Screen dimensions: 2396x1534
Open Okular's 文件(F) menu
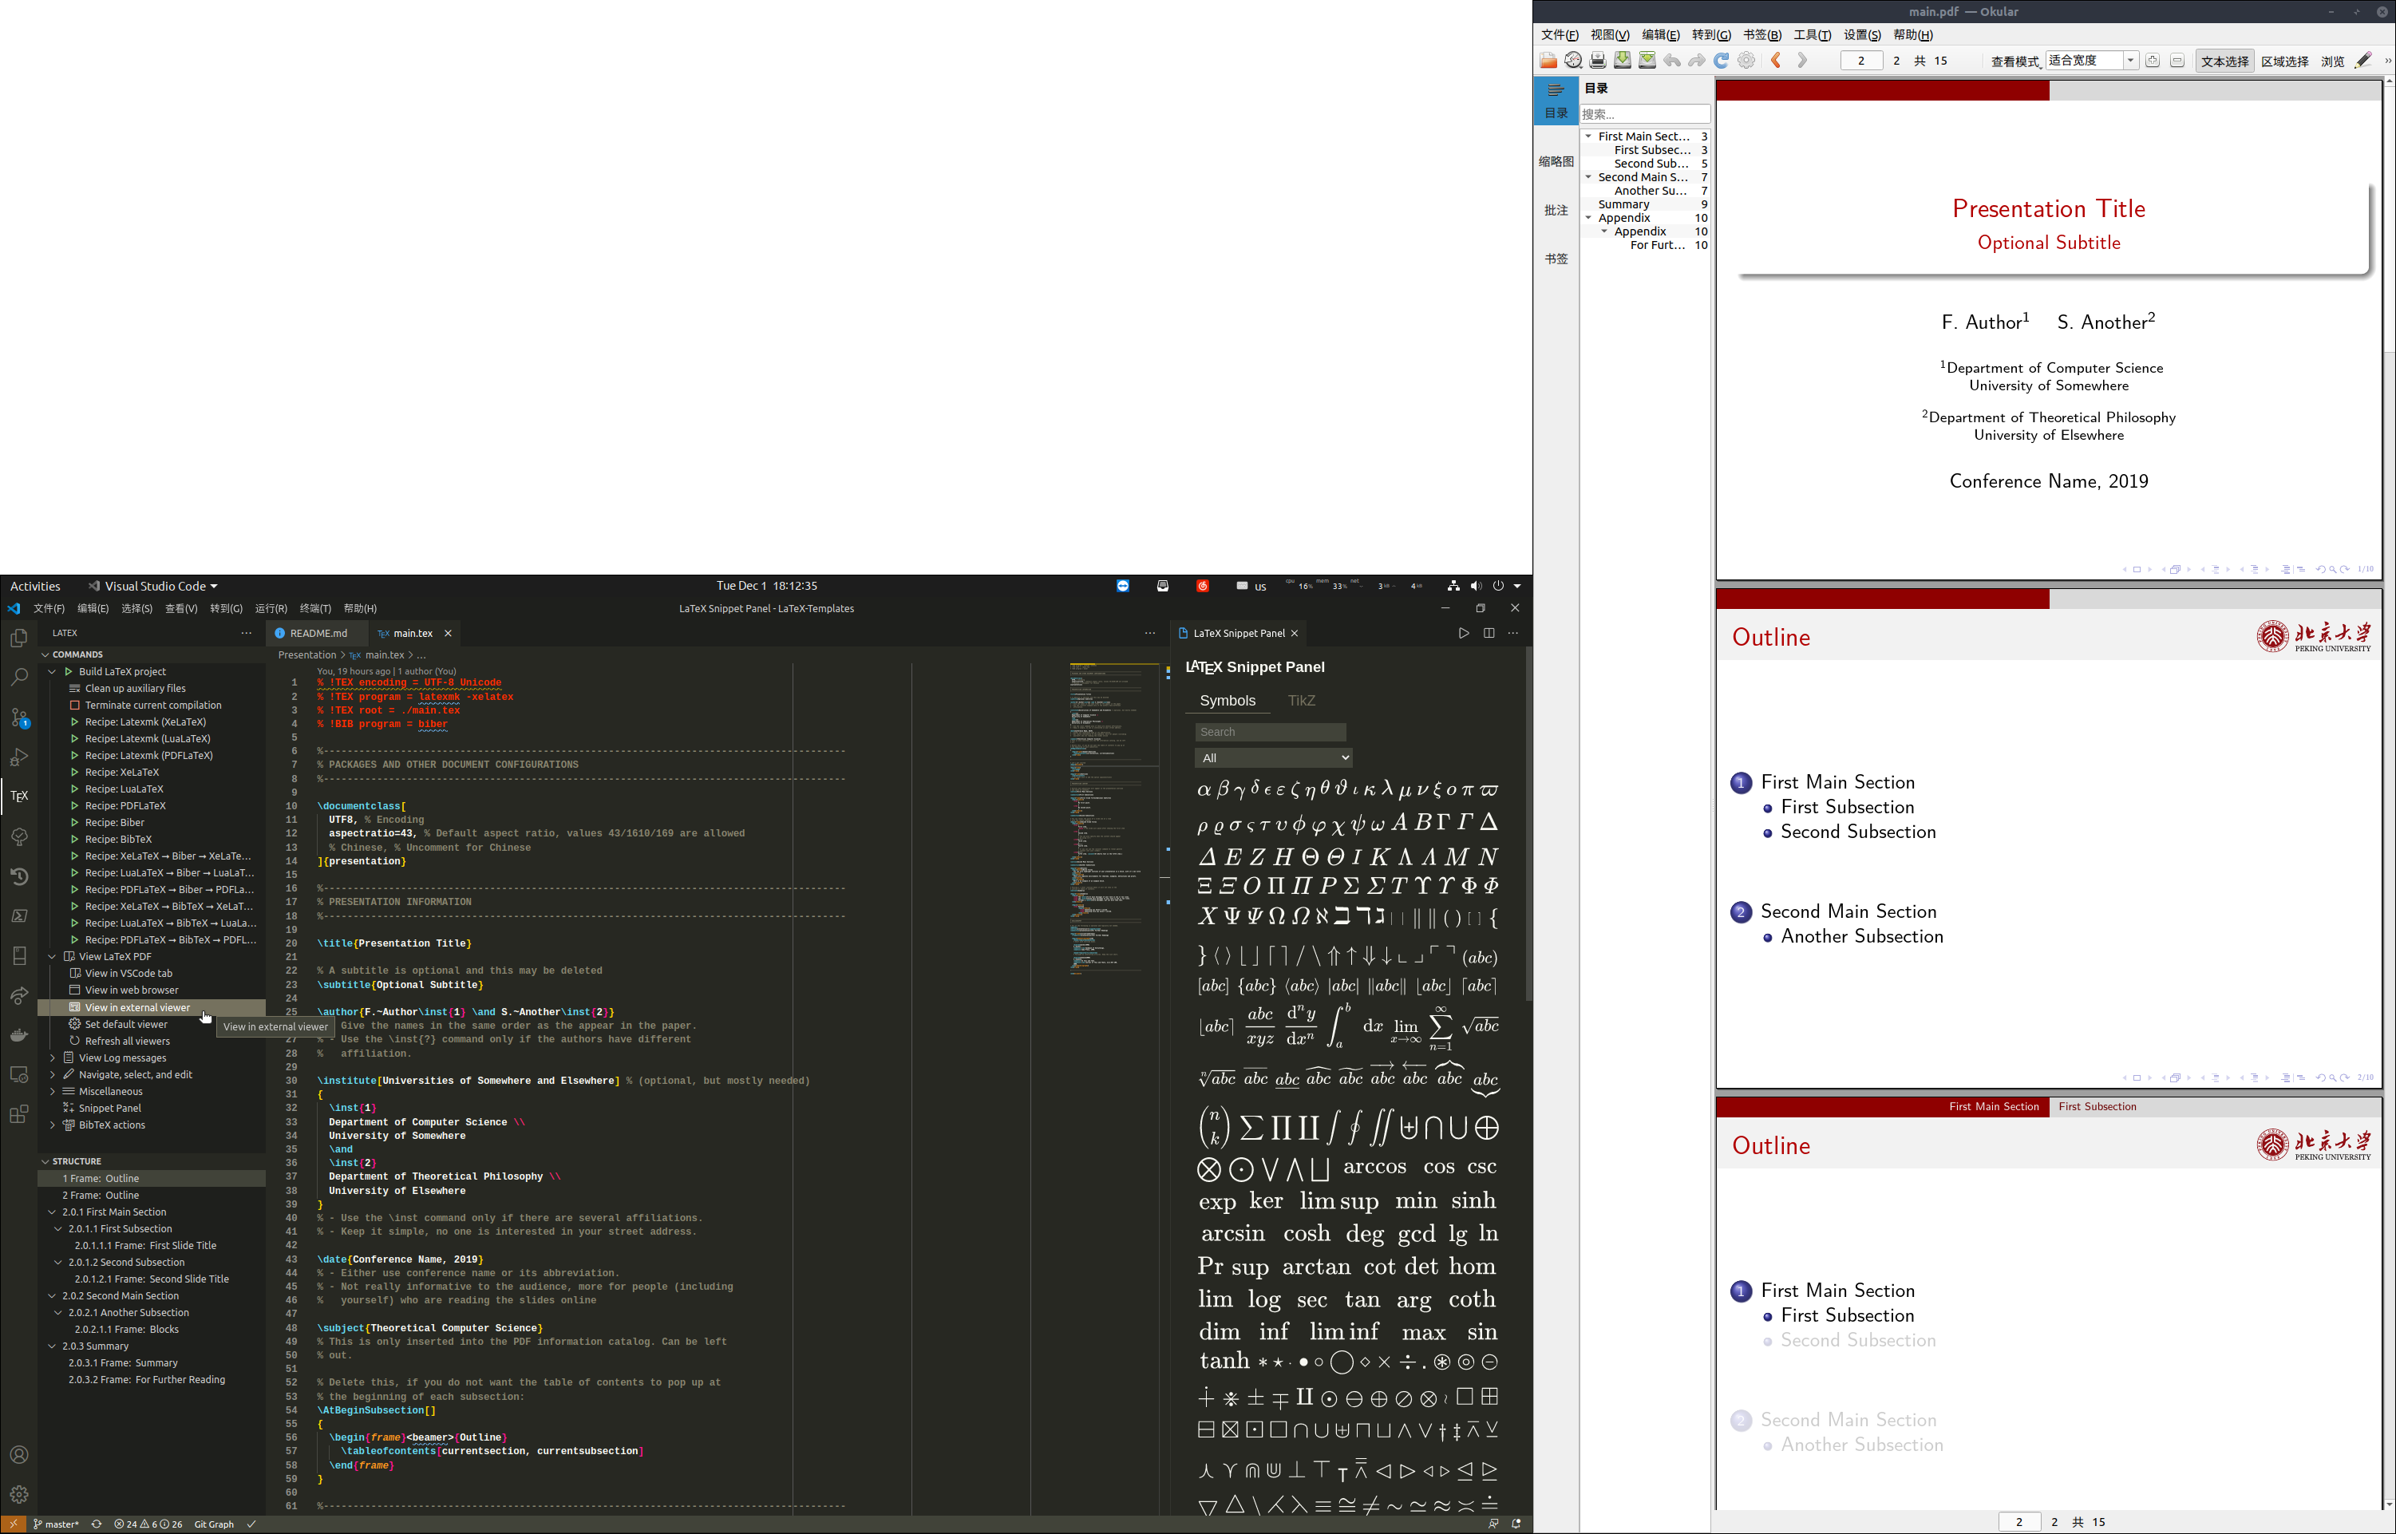1559,35
